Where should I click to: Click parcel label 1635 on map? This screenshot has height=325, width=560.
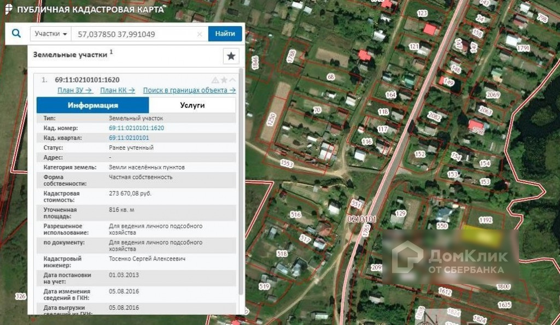click(504, 305)
